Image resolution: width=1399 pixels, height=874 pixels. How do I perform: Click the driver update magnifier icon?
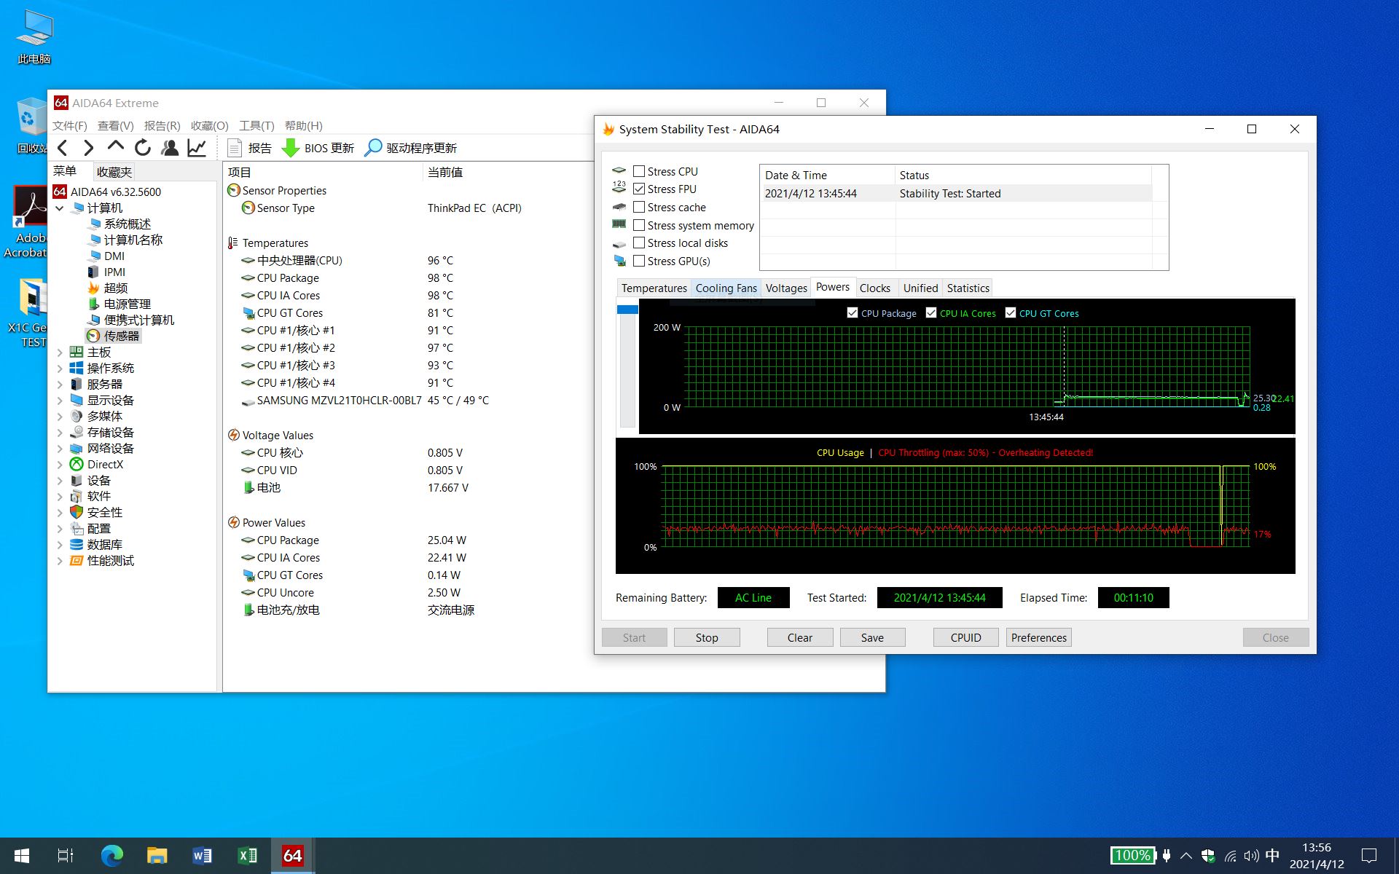tap(373, 148)
